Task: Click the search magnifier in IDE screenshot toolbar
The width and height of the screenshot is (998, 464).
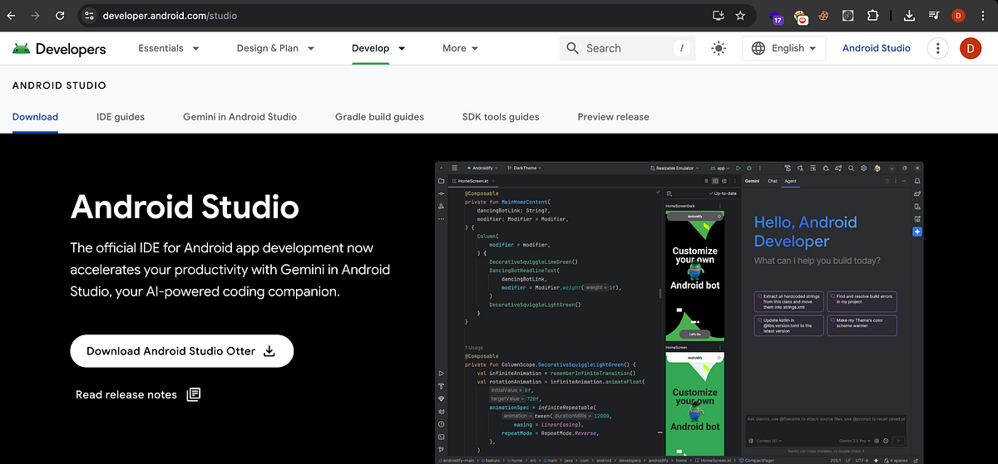Action: pyautogui.click(x=851, y=168)
